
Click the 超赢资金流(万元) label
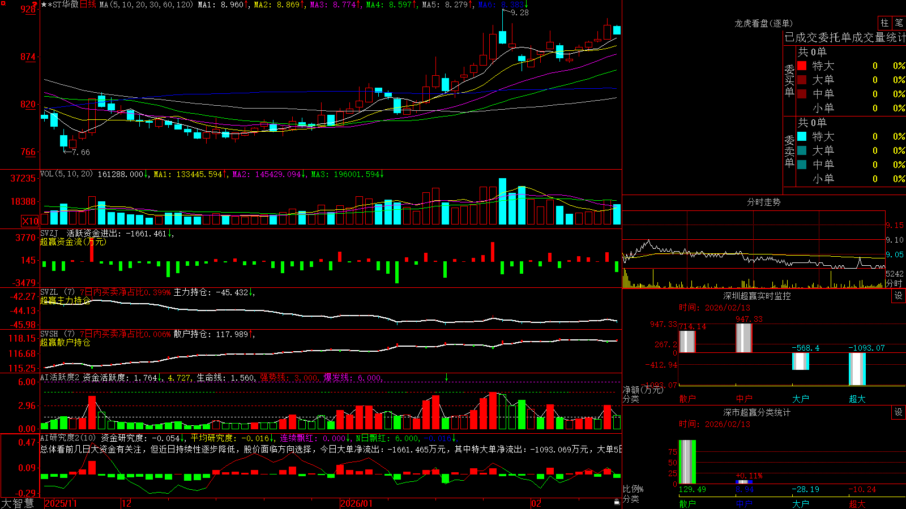pos(73,241)
